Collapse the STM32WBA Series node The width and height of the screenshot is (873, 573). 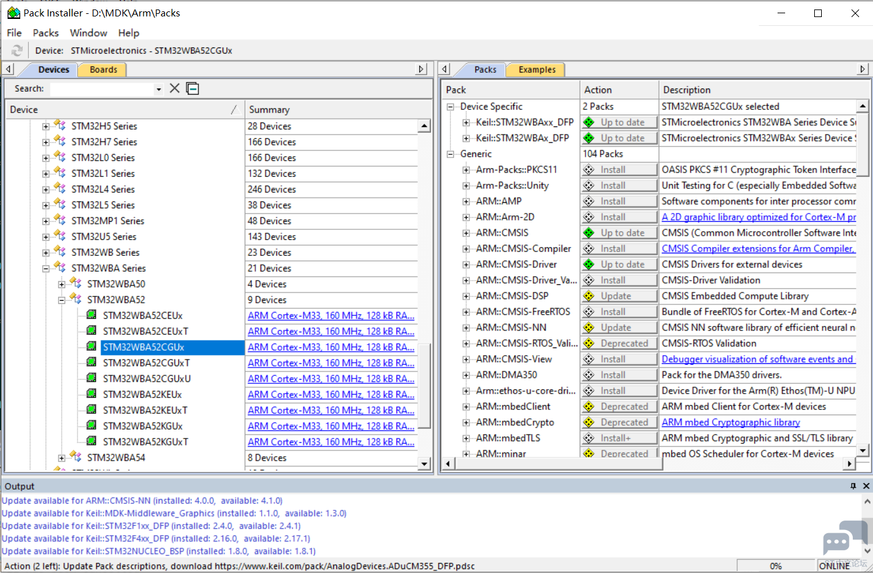point(46,268)
